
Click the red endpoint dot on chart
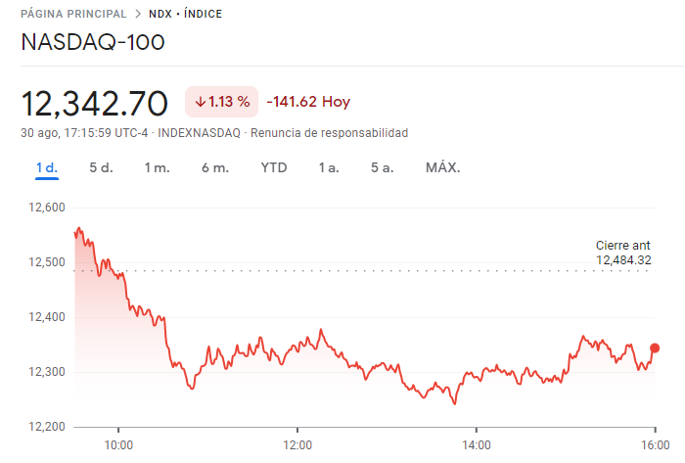click(x=655, y=347)
